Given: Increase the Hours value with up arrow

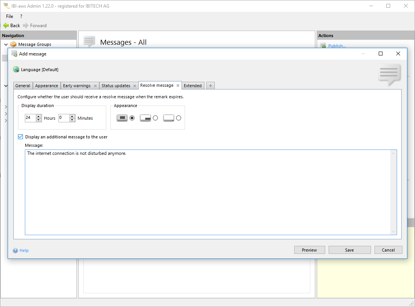Looking at the screenshot, I should click(39, 116).
